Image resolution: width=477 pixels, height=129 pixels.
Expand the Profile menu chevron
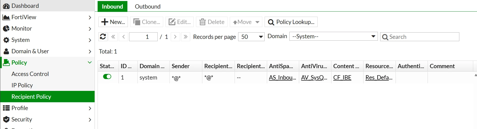click(90, 108)
